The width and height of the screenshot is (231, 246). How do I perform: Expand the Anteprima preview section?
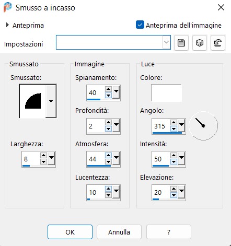(x=7, y=25)
